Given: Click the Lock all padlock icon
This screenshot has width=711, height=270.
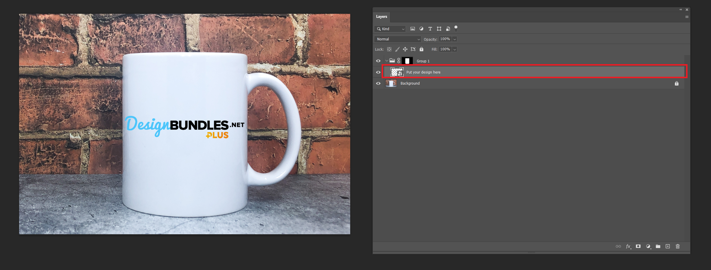Looking at the screenshot, I should (421, 49).
